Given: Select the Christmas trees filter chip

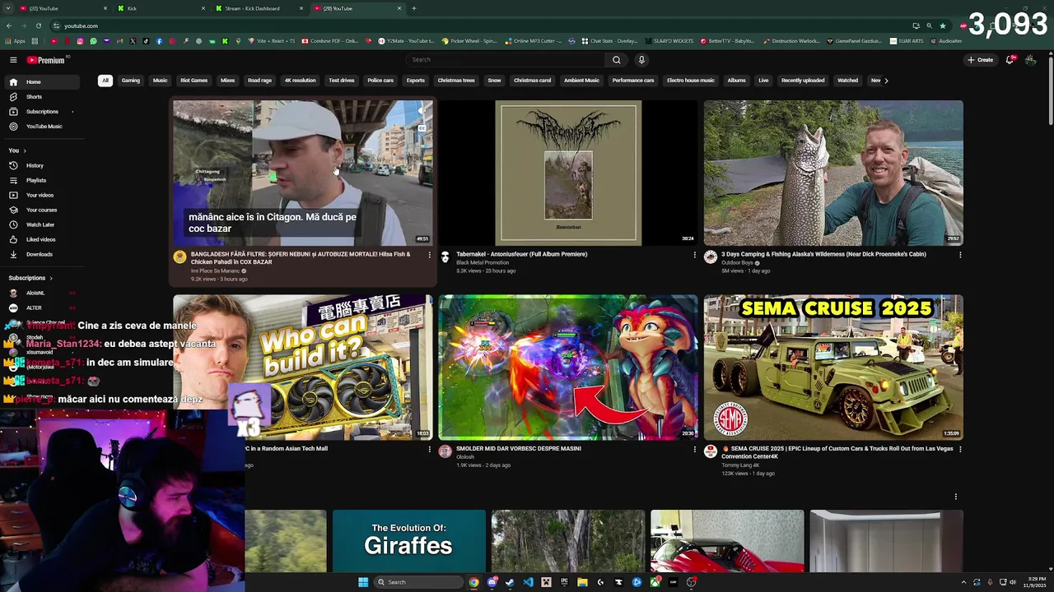Looking at the screenshot, I should (456, 81).
